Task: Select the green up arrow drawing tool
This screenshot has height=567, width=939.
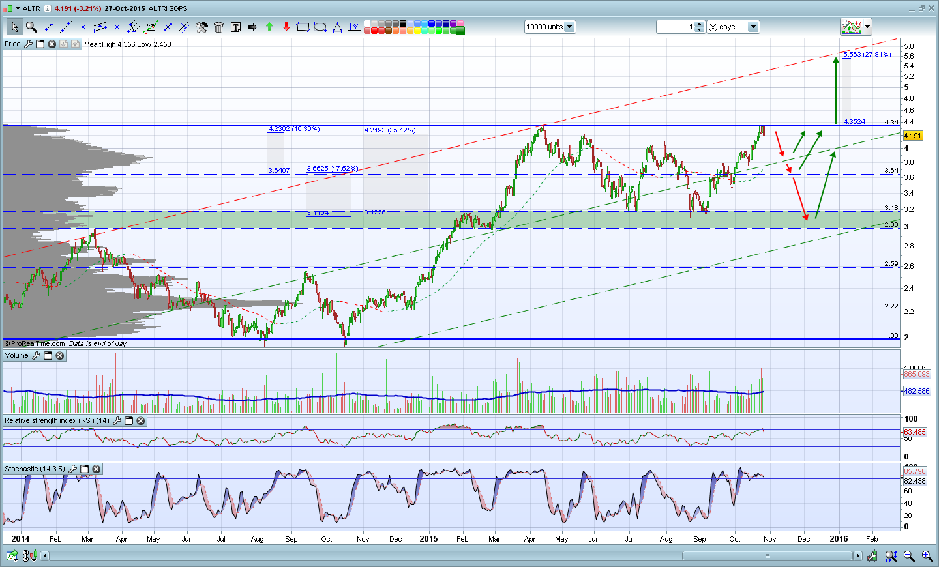Action: coord(269,27)
